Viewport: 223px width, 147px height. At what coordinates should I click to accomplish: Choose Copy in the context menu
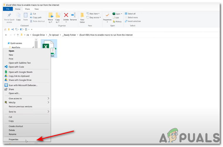pos(27,121)
